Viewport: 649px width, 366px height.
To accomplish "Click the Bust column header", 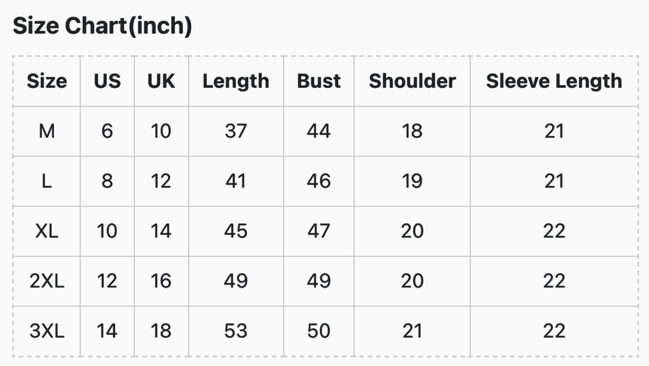I will [319, 81].
